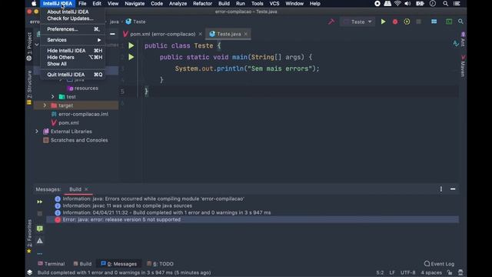The image size is (492, 277).
Task: Open Project Structure icon in toolbar
Action: [x=434, y=22]
